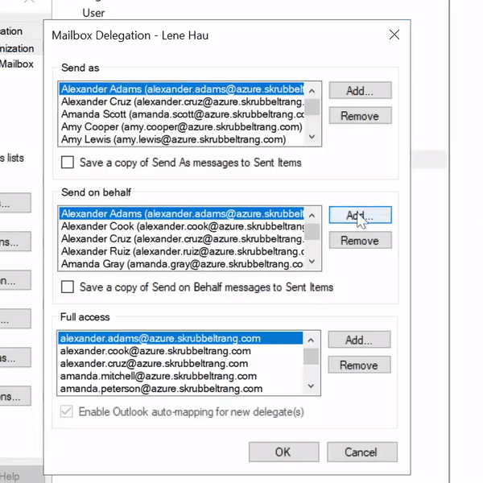Enable Save a copy of Send on Behalf messages
The height and width of the screenshot is (483, 483).
tap(68, 287)
